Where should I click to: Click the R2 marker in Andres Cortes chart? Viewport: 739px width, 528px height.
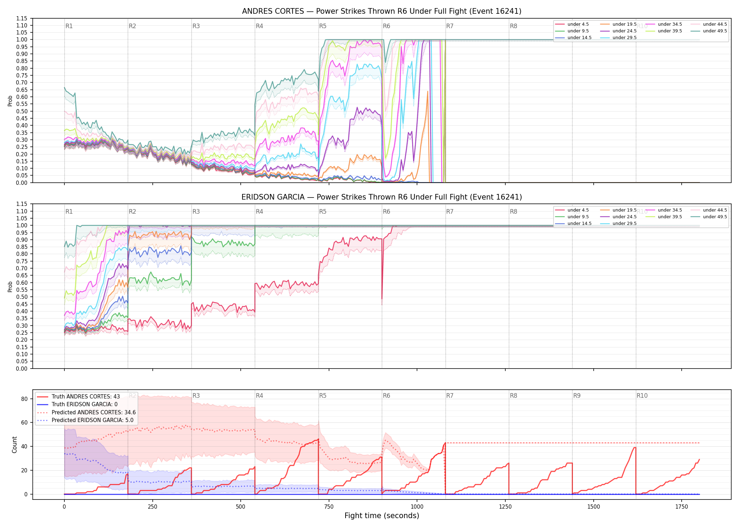[132, 26]
